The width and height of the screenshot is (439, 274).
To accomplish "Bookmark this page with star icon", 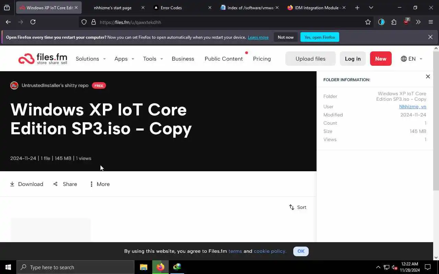I will (368, 22).
